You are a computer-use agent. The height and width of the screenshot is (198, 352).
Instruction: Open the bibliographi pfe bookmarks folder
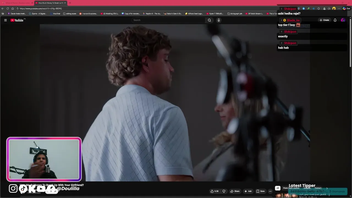235,13
